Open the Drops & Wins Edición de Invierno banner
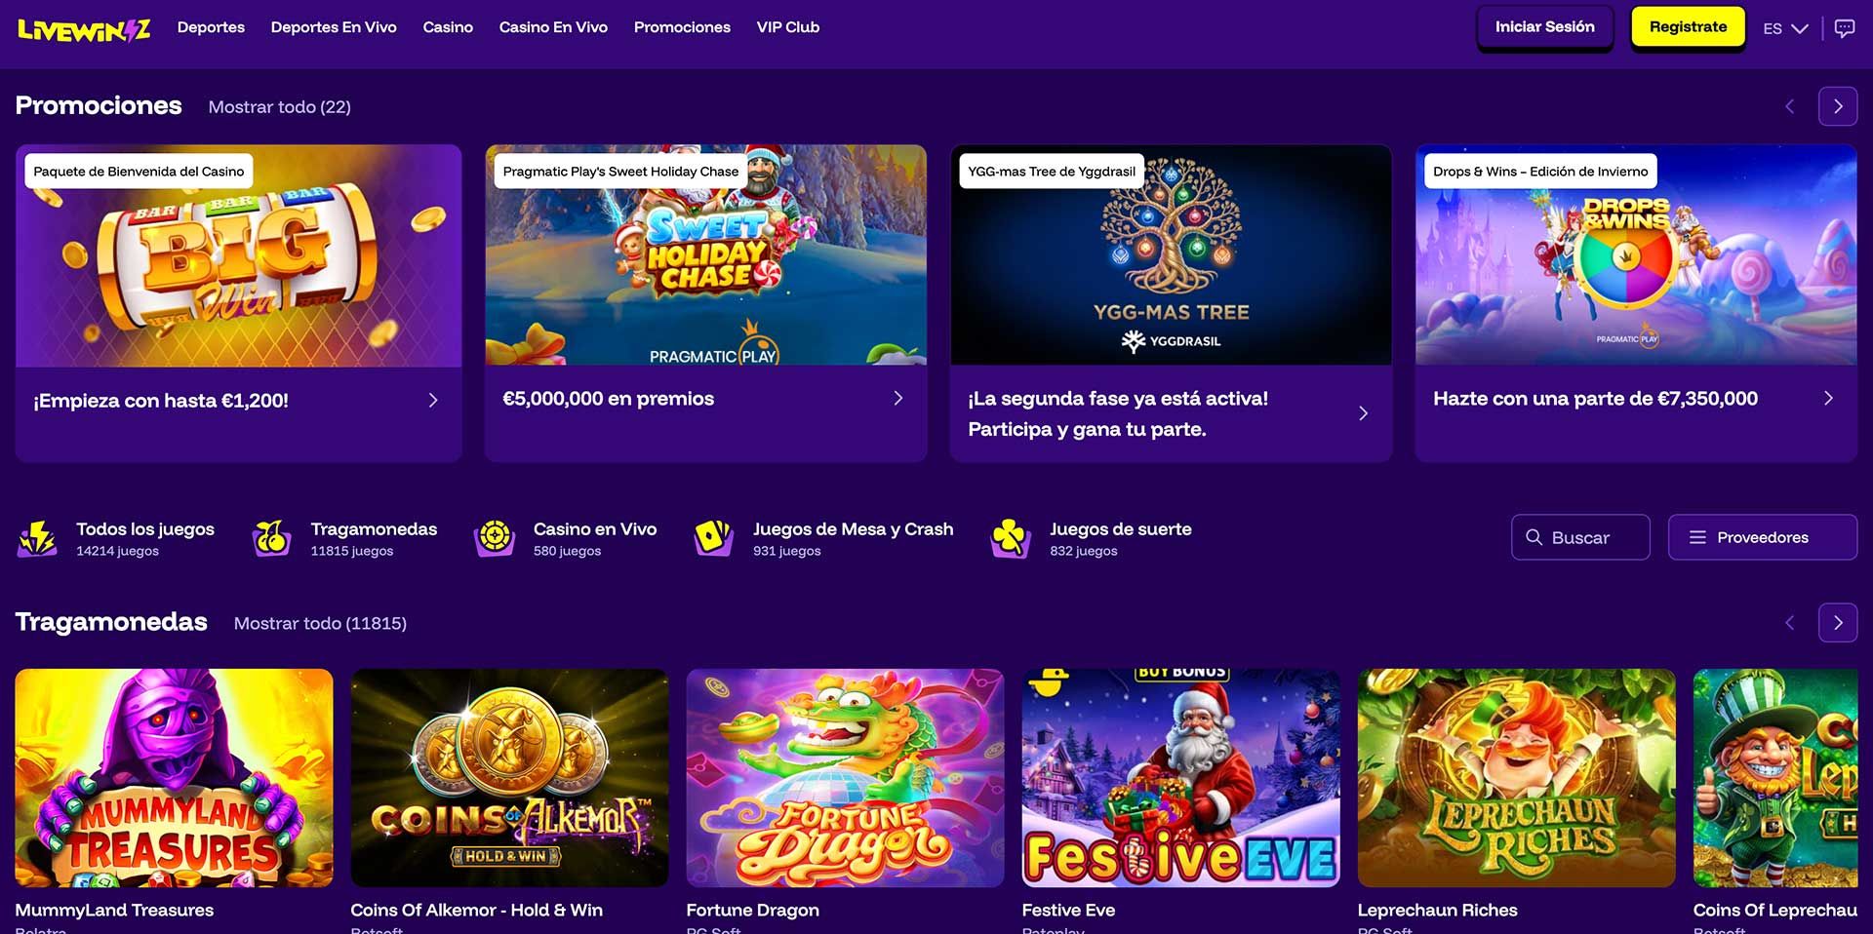The image size is (1873, 934). click(x=1636, y=255)
